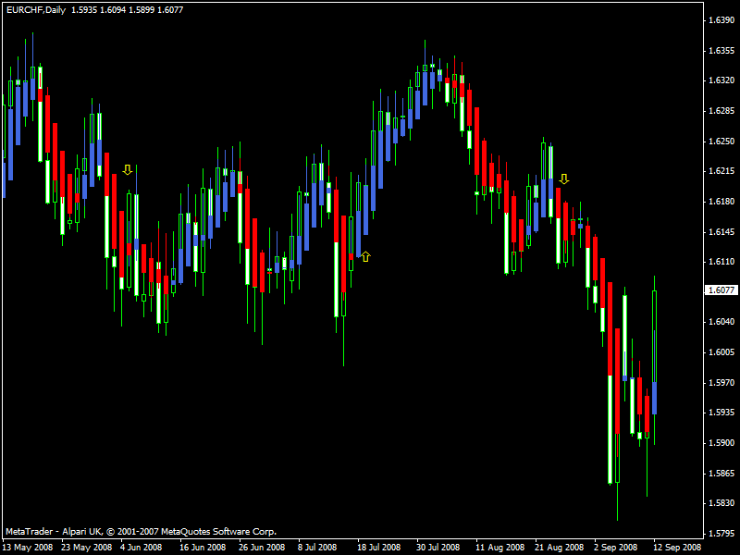
Task: Select the 1.5900 price level label
Action: coord(721,443)
